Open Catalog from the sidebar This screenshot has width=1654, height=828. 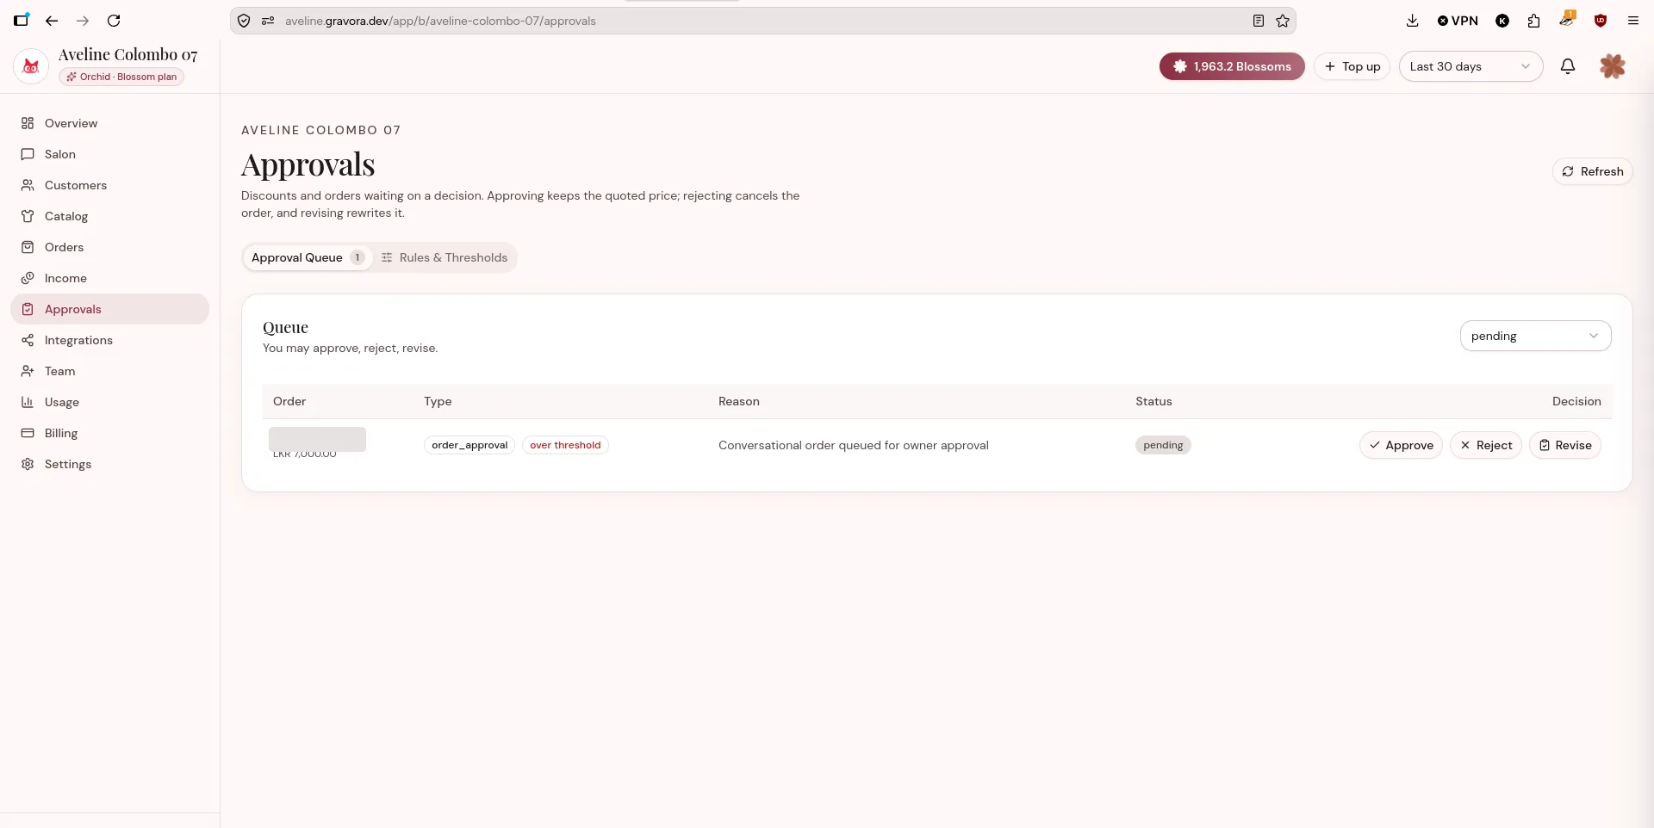[109, 216]
